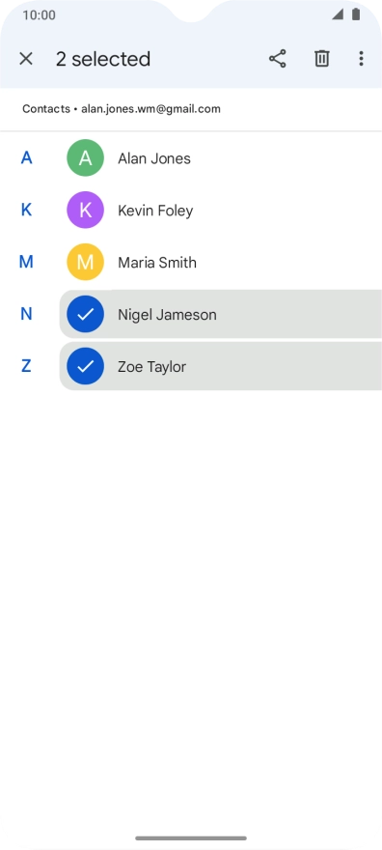Select the Alan Jones contact name
382x850 pixels.
154,158
